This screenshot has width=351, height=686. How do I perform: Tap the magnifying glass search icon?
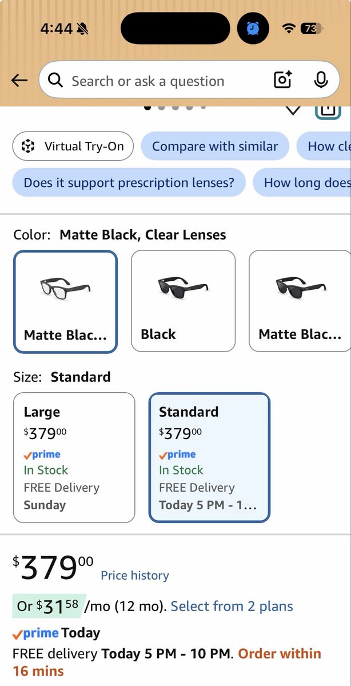(55, 81)
